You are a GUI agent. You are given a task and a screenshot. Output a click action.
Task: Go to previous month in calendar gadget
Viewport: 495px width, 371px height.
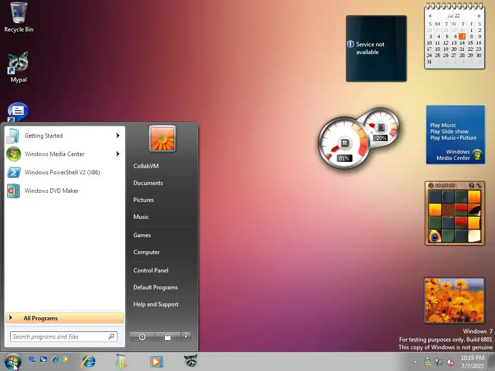point(430,16)
